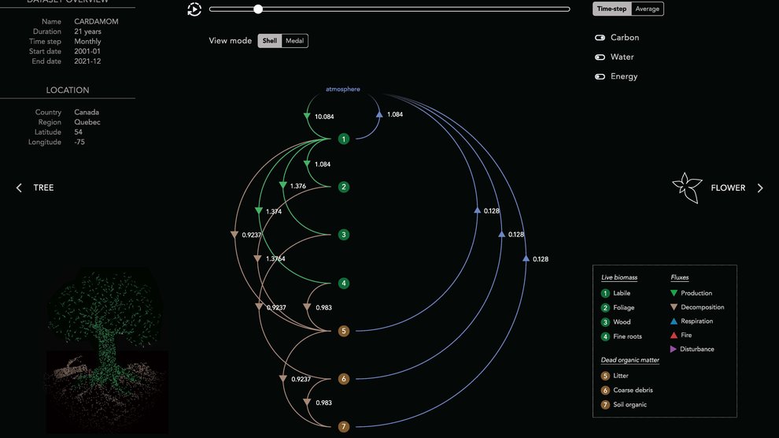Click Fine roots node 4 in diagram

pyautogui.click(x=343, y=284)
